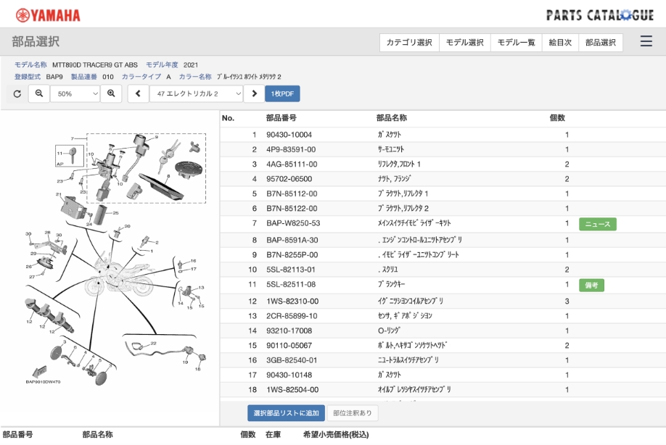The image size is (666, 445).
Task: Go to next diagram page arrow
Action: pos(254,93)
